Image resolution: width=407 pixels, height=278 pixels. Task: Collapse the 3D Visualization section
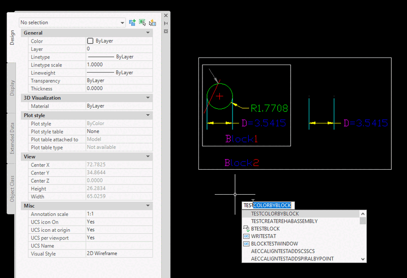click(x=148, y=98)
